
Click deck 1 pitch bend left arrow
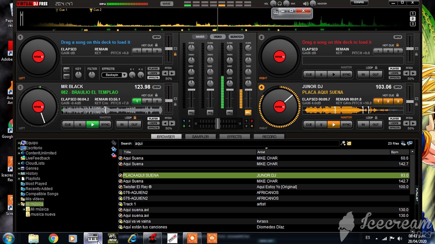(x=165, y=73)
